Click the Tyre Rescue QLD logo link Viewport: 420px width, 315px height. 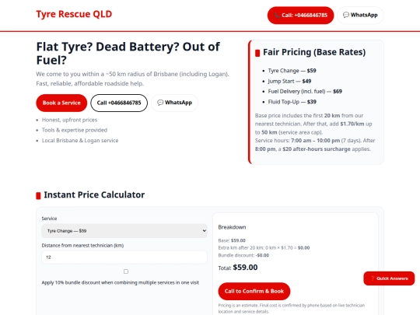tap(74, 14)
